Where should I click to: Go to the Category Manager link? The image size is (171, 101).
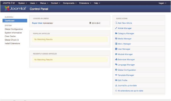pos(126,33)
